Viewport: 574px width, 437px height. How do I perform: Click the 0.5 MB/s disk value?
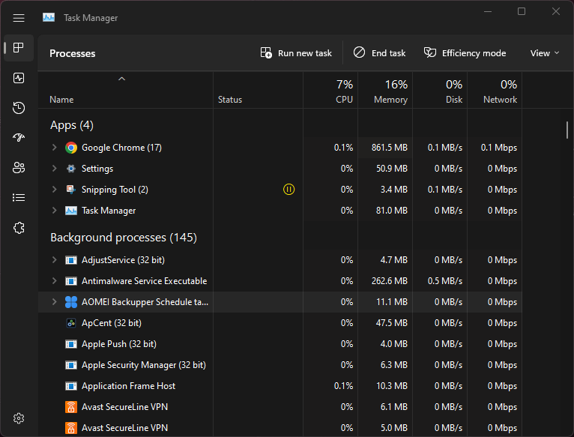click(445, 281)
